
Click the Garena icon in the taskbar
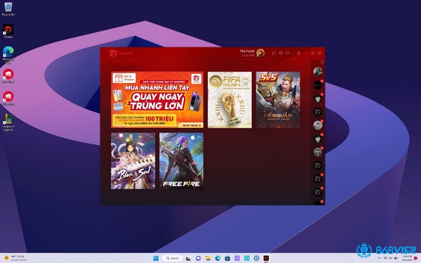[x=266, y=258]
